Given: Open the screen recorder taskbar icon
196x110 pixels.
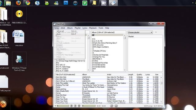Looking at the screenshot, I should (x=104, y=3).
